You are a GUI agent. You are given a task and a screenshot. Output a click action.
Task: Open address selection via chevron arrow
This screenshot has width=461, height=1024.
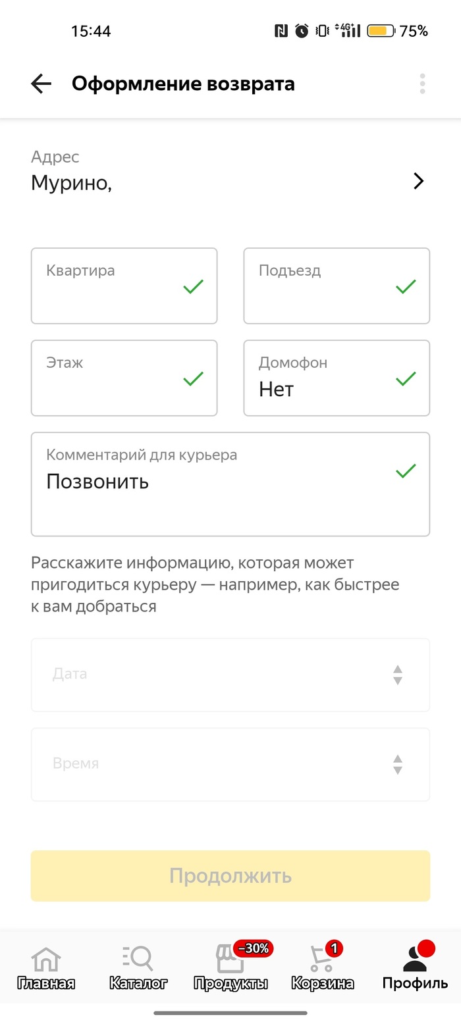tap(418, 182)
